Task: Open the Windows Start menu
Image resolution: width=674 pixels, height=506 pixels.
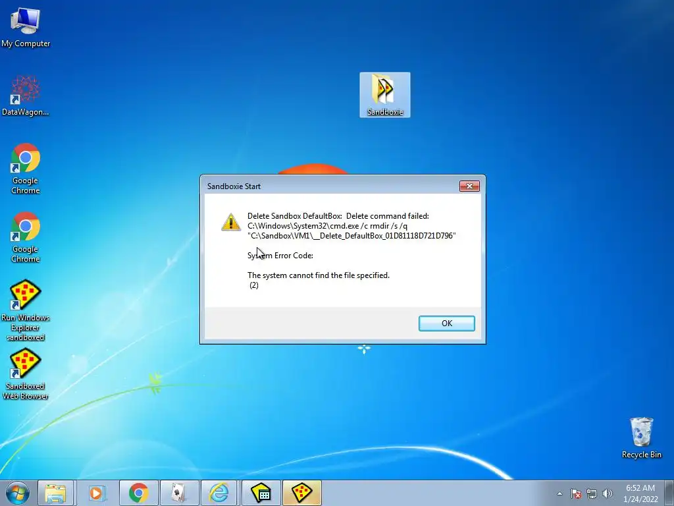Action: (x=18, y=493)
